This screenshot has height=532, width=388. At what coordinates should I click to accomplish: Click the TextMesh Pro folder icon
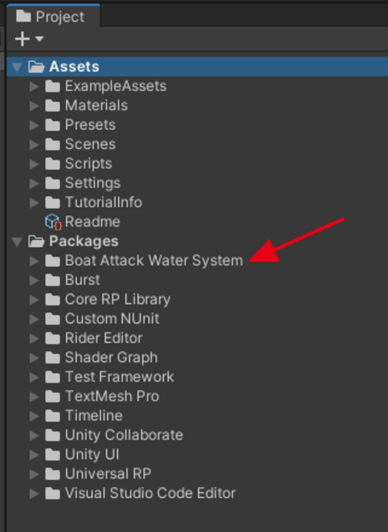[x=53, y=396]
